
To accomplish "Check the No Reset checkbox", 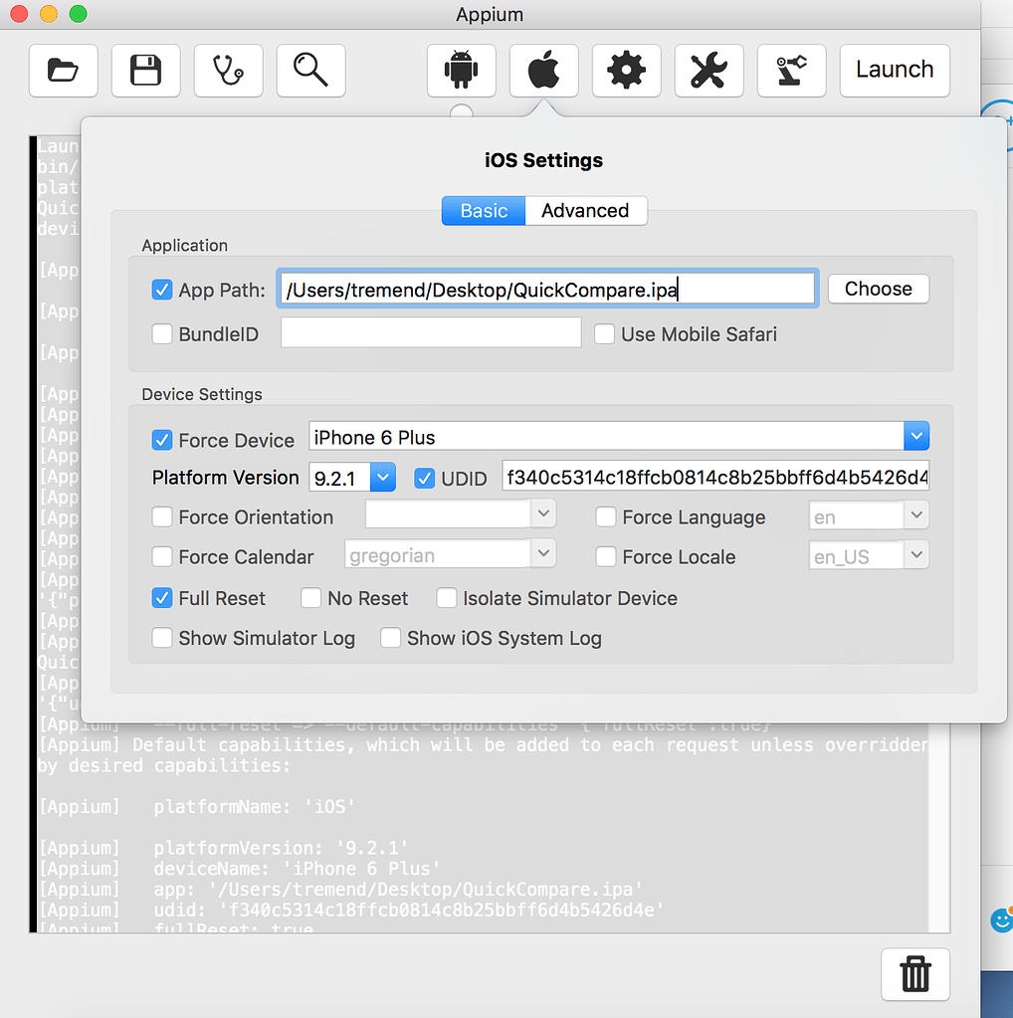I will tap(310, 598).
